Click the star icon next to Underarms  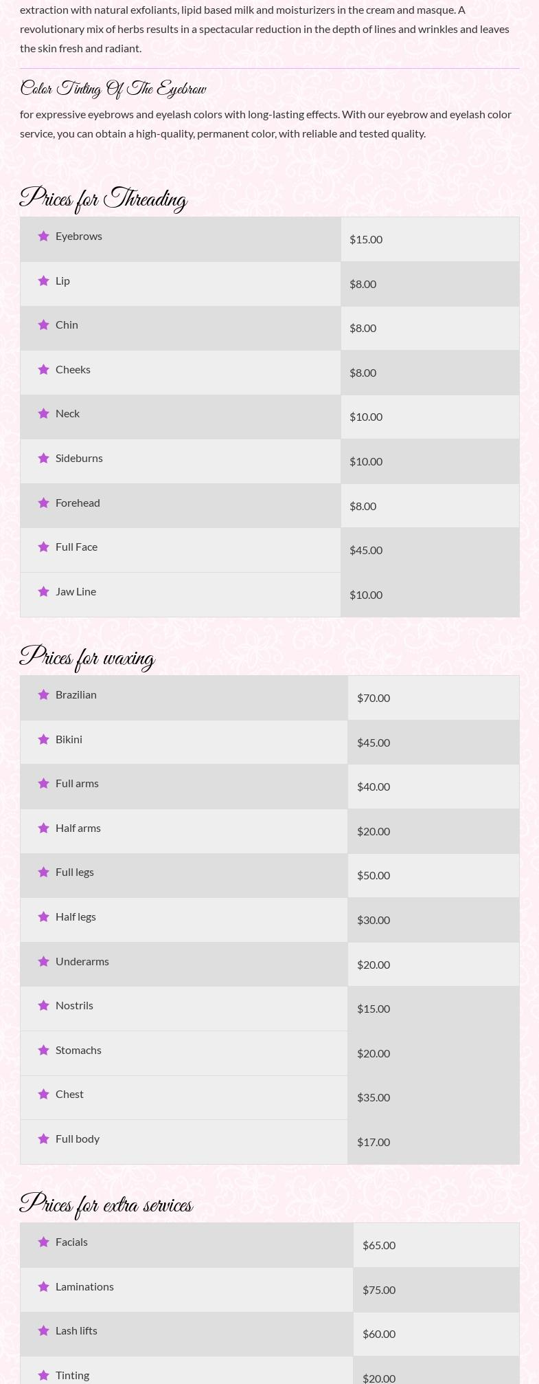point(44,962)
